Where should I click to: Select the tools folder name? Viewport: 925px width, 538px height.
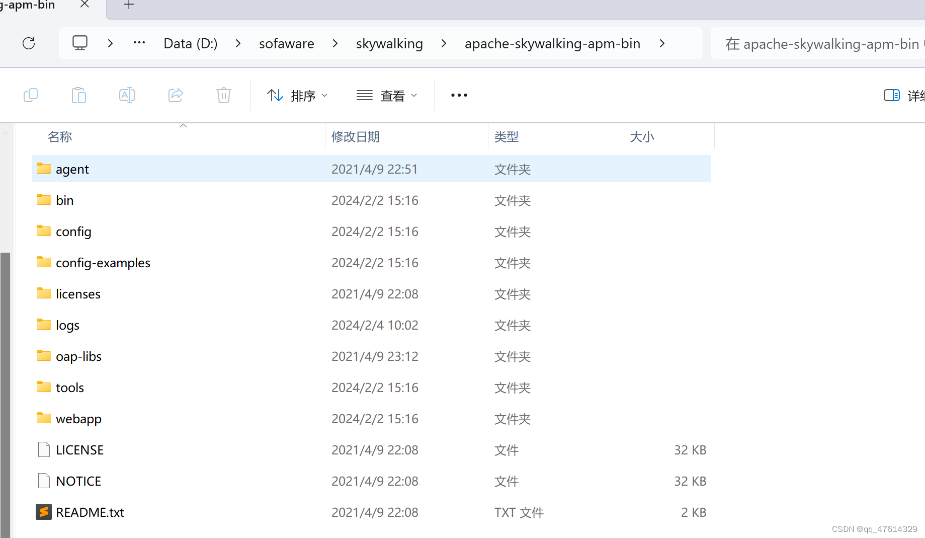click(70, 388)
